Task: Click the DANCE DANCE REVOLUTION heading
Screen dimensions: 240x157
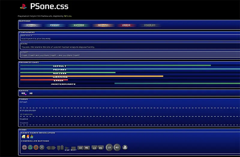Action: coord(38,133)
